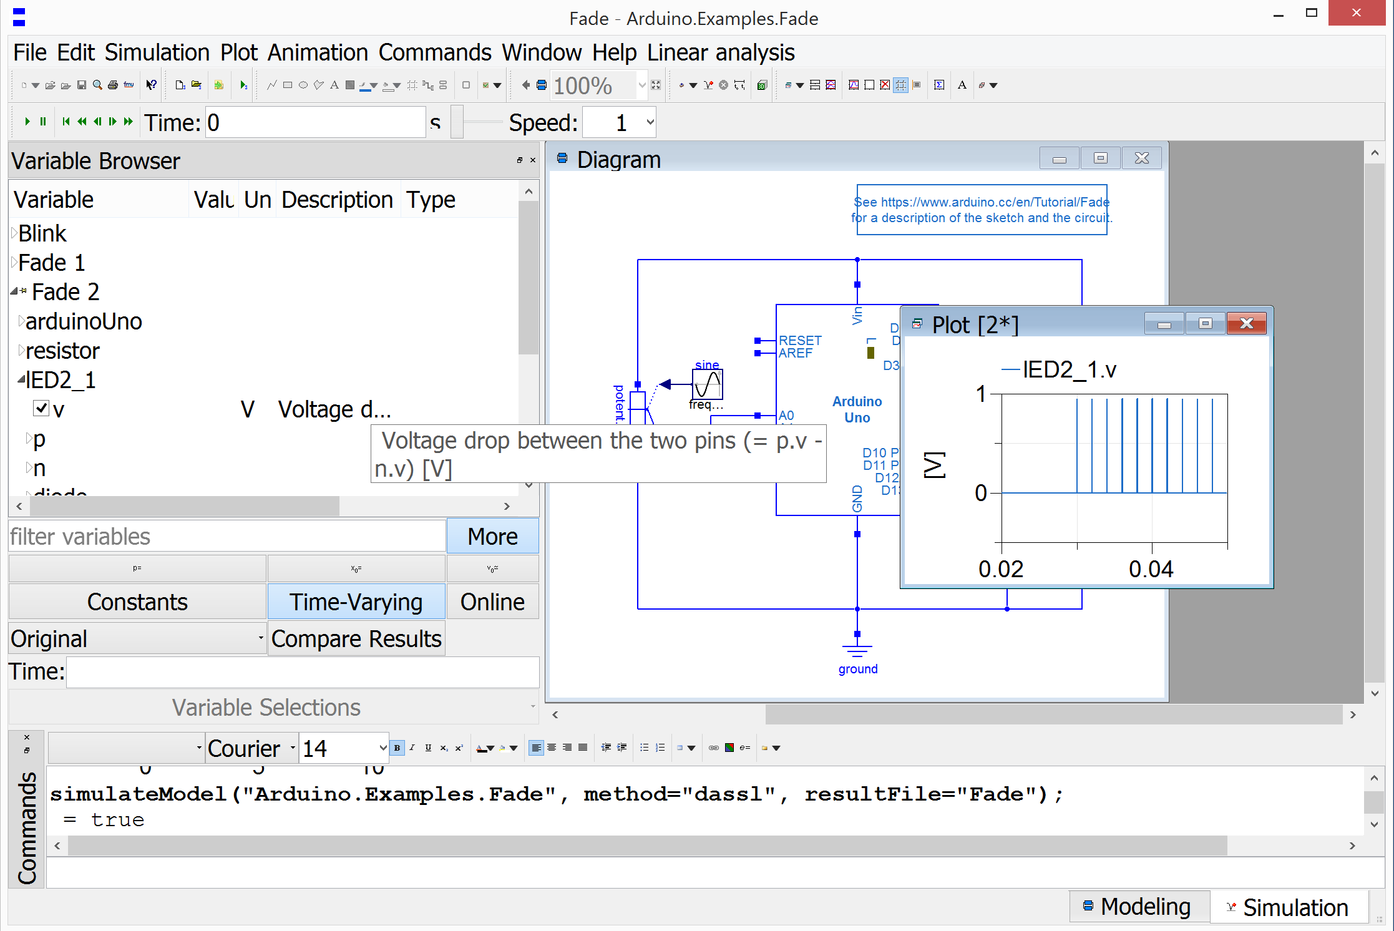Screen dimensions: 1394x931
Task: Click the Sigma signal operators icon
Action: pyautogui.click(x=938, y=85)
